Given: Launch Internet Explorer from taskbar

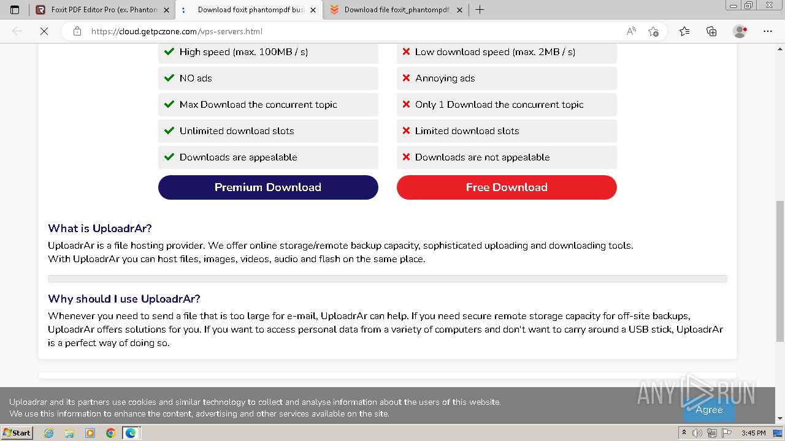Looking at the screenshot, I should coord(48,433).
